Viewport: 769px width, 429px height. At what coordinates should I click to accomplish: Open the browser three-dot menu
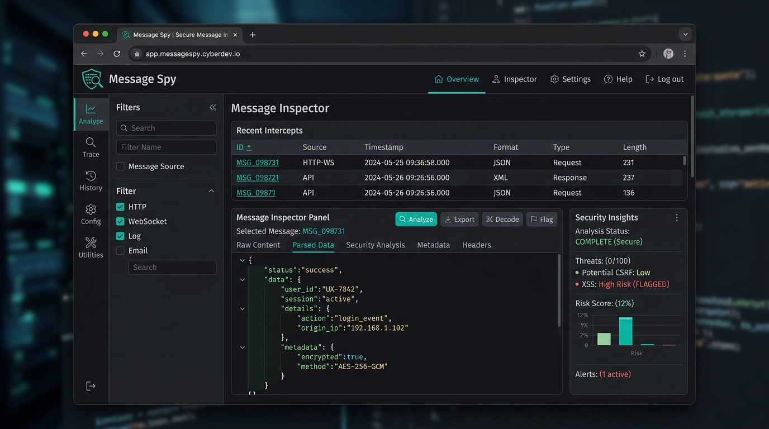coord(685,54)
